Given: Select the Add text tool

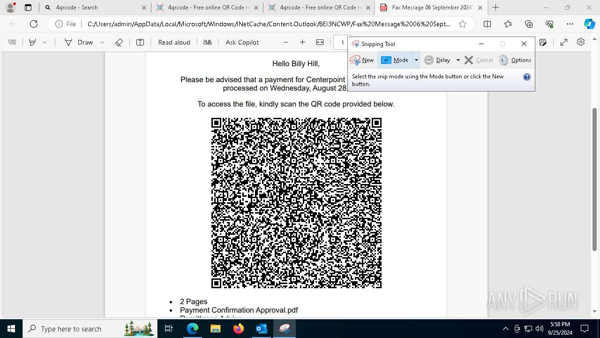Looking at the screenshot, I should pyautogui.click(x=140, y=42).
